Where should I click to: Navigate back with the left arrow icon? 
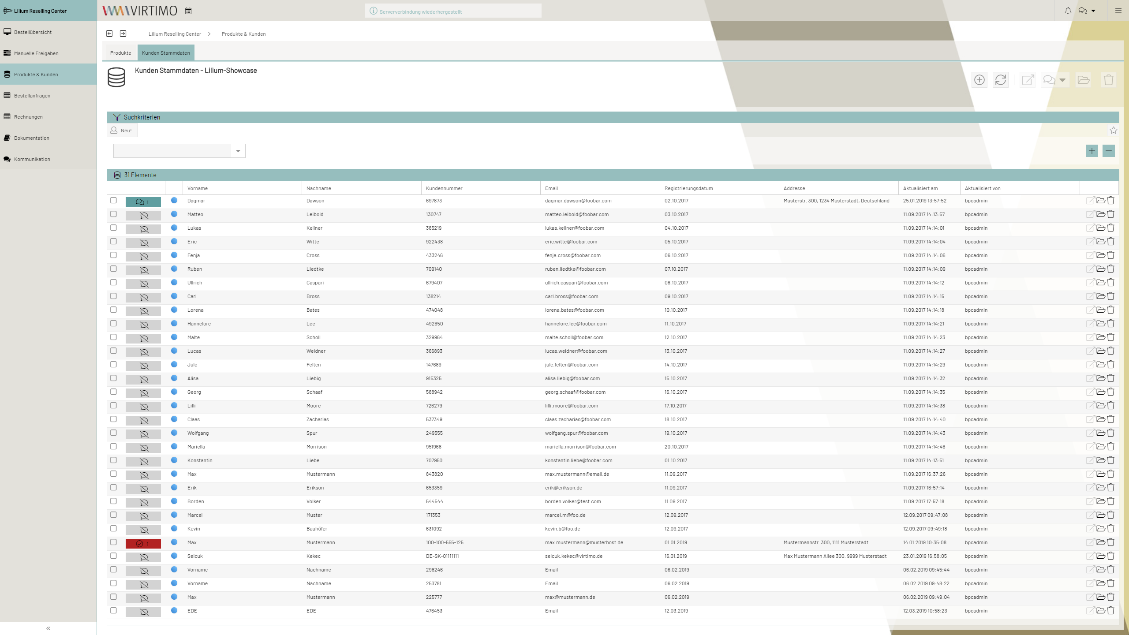pyautogui.click(x=109, y=34)
